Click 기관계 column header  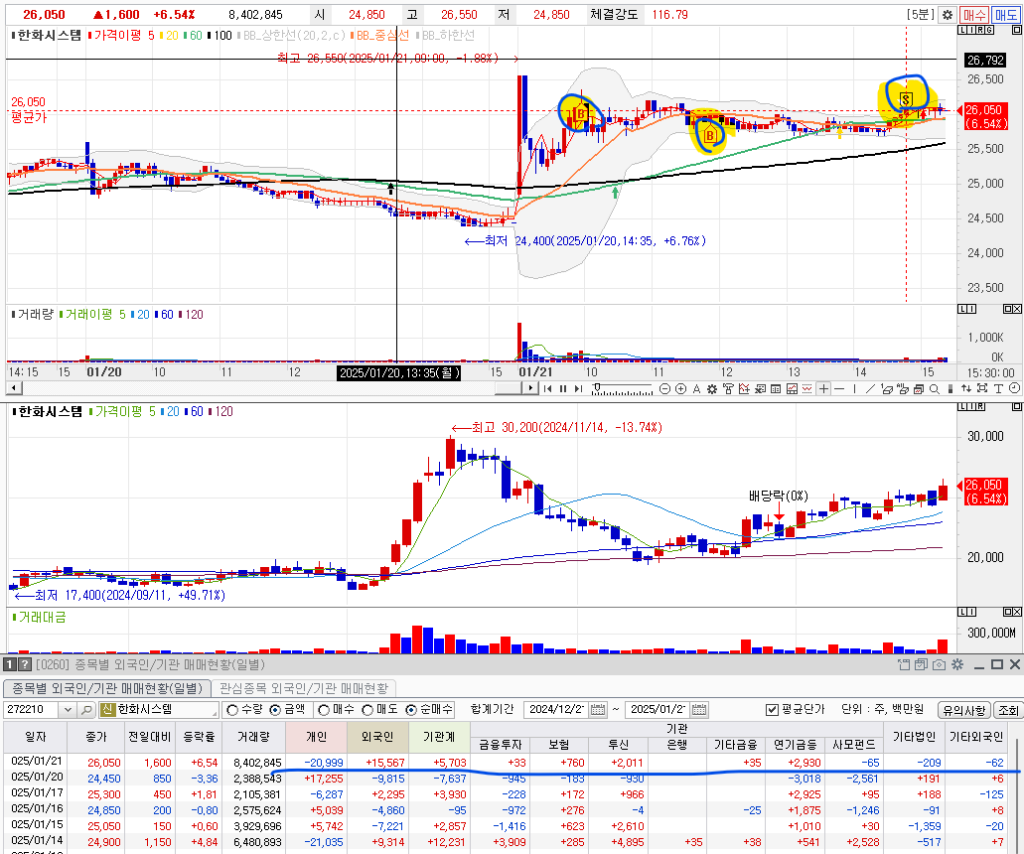tap(439, 737)
